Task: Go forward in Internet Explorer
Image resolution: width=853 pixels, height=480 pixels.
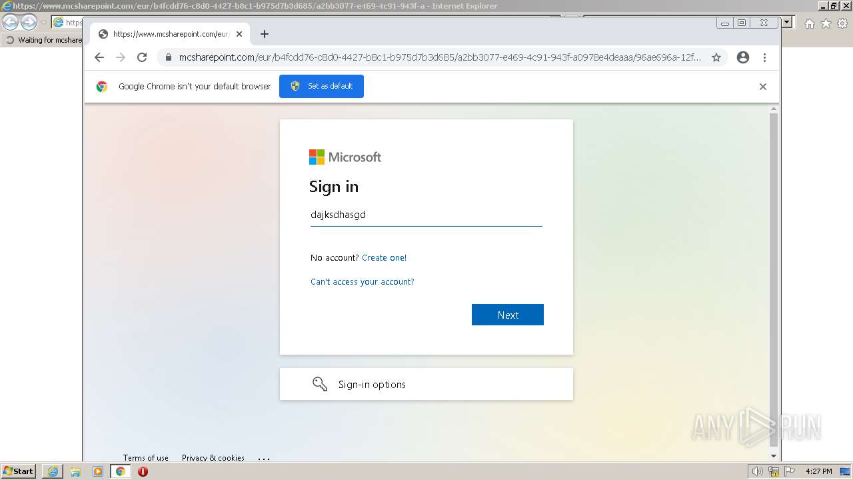Action: coord(29,23)
